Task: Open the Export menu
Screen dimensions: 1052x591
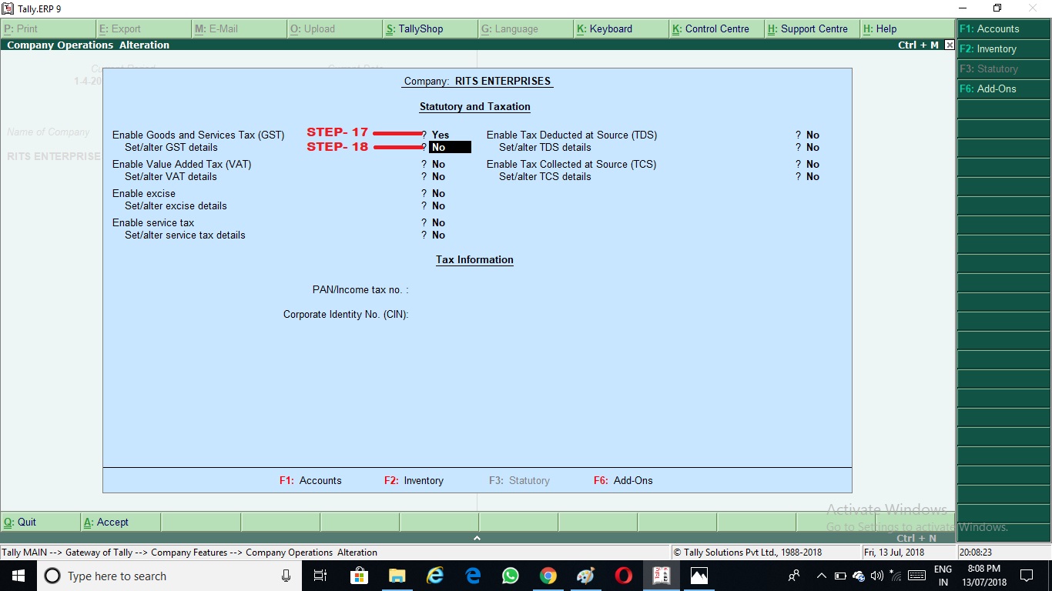Action: 143,28
